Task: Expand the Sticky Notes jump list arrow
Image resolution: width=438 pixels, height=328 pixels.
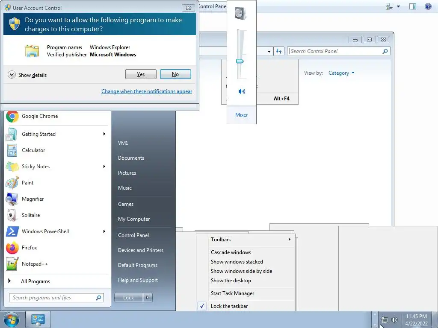Action: (104, 167)
